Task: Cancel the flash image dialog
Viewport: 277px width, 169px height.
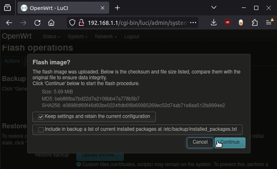Action: coord(200,143)
